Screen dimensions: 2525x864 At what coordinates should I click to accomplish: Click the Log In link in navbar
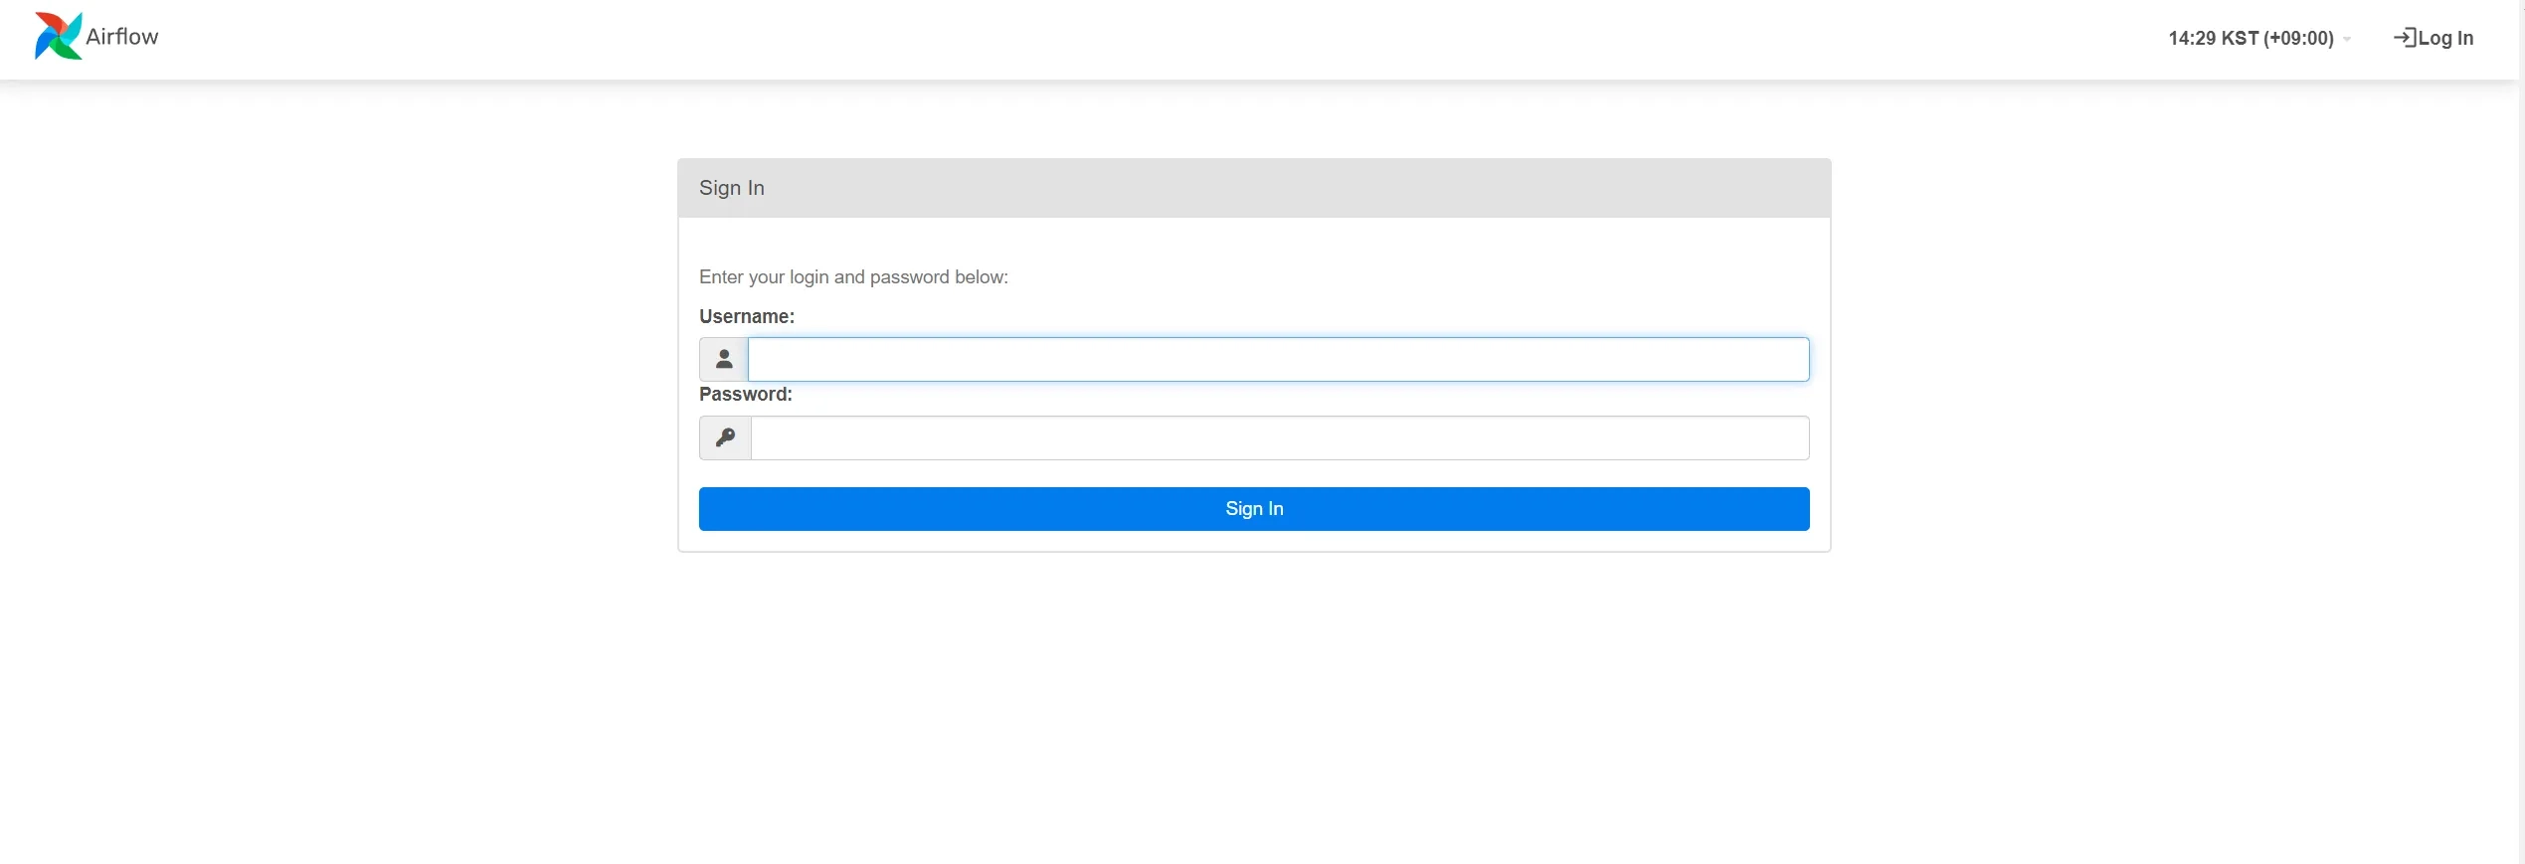point(2433,38)
